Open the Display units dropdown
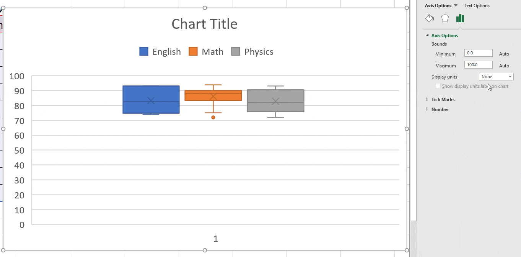 tap(496, 77)
